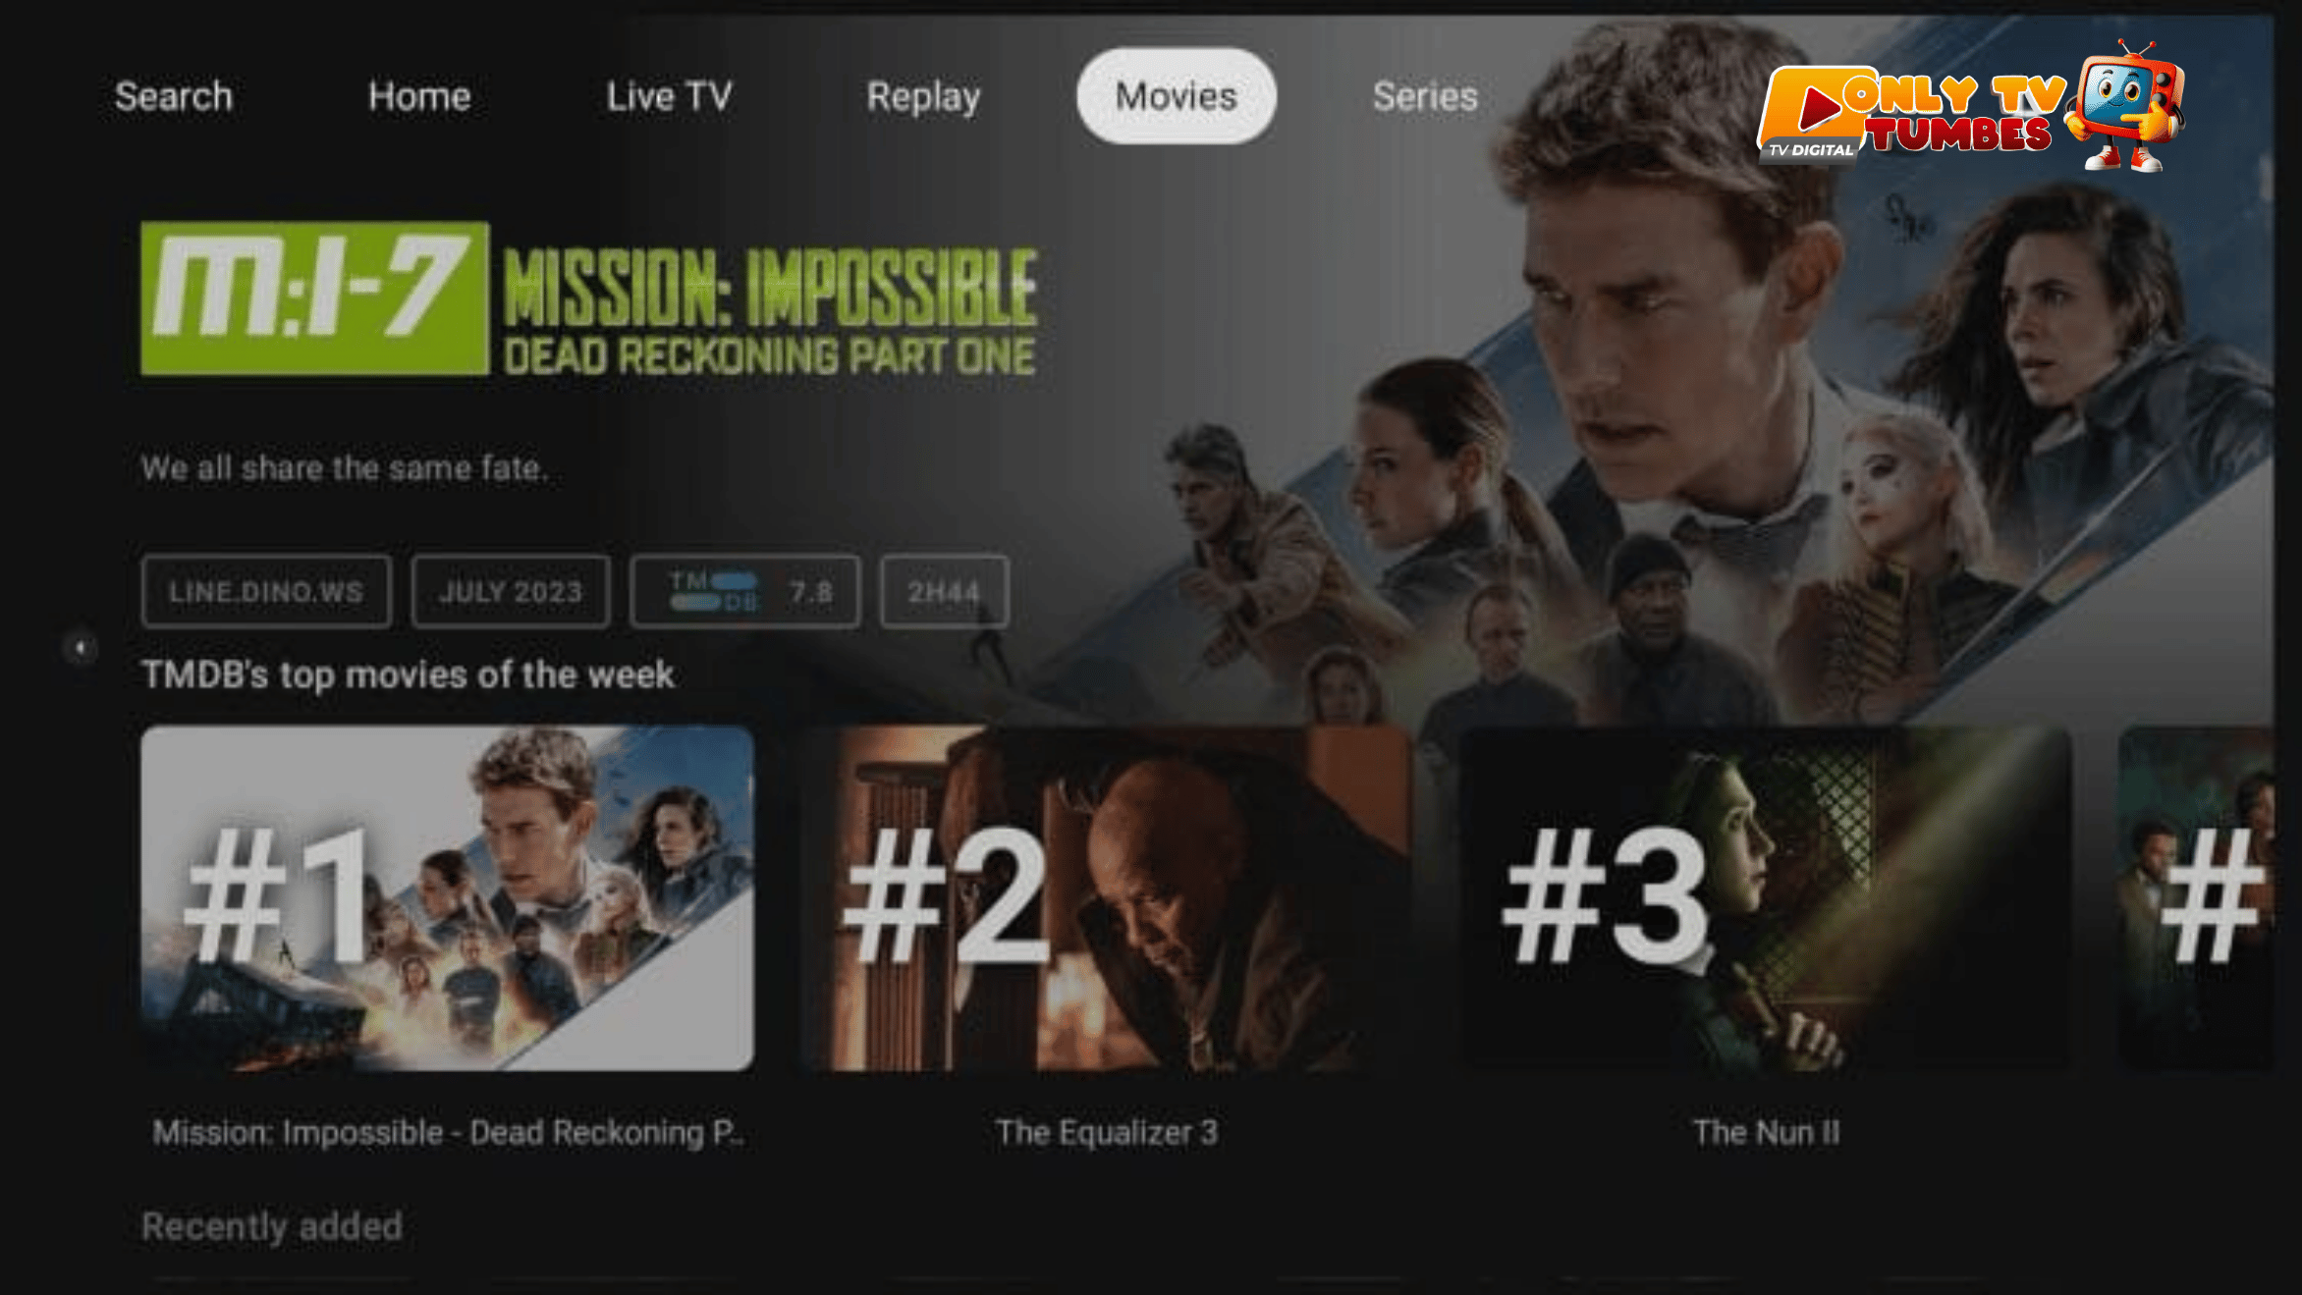Click the small left arrow indicator

tap(81, 647)
